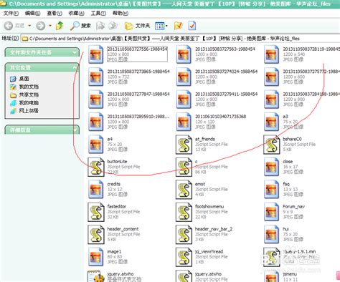Toggle the Folders pane button
This screenshot has width=340, height=282.
click(x=137, y=26)
